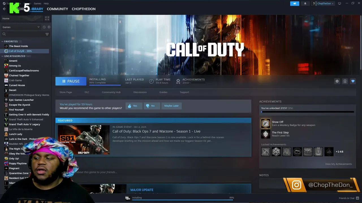Open View My Achievements link
This screenshot has height=203, width=362.
pyautogui.click(x=339, y=164)
